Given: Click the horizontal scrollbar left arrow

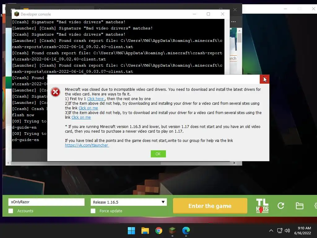Looking at the screenshot, I should 8,163.
